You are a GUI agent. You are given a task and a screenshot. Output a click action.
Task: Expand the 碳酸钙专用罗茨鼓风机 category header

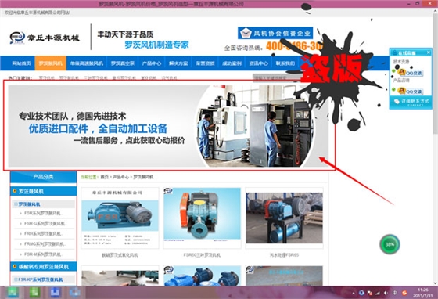point(43,267)
